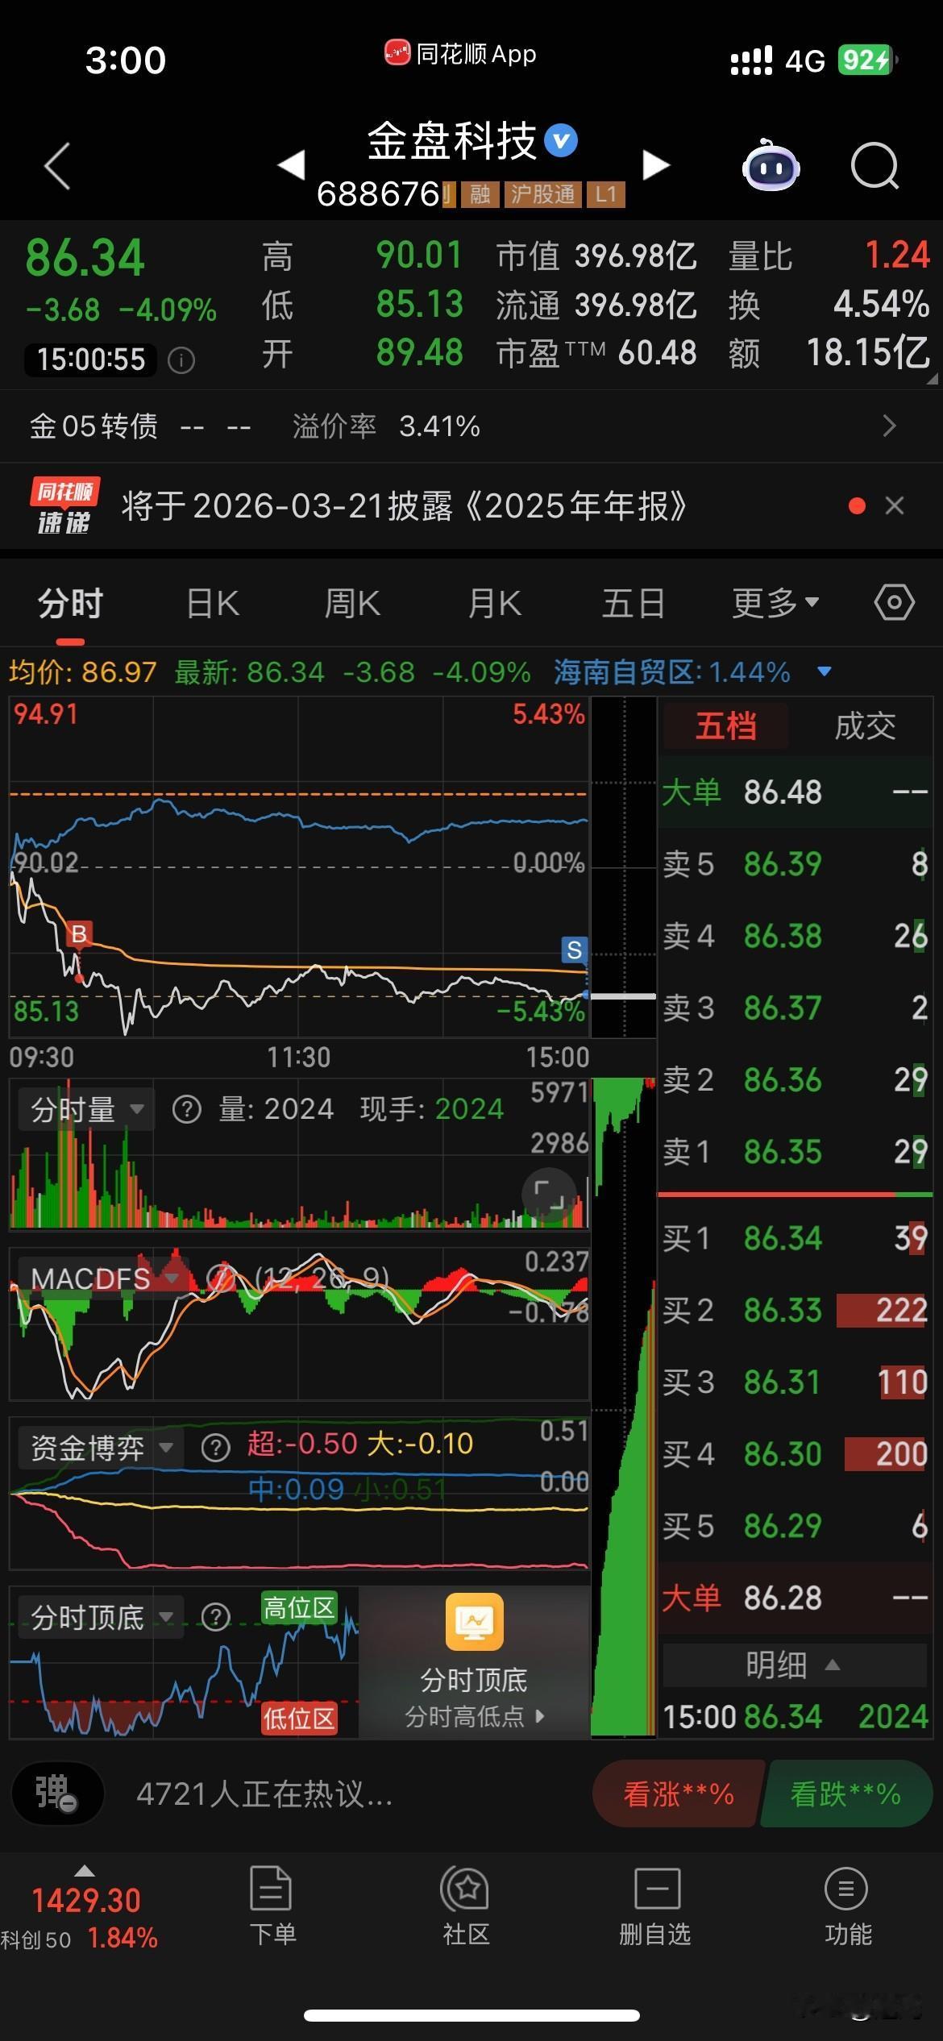Collapse the 明细 details section

(x=794, y=1665)
